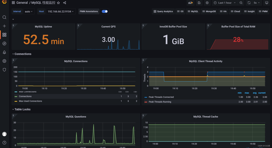
Task: Open dashboard grid icon beside General
Action: tap(13, 3)
